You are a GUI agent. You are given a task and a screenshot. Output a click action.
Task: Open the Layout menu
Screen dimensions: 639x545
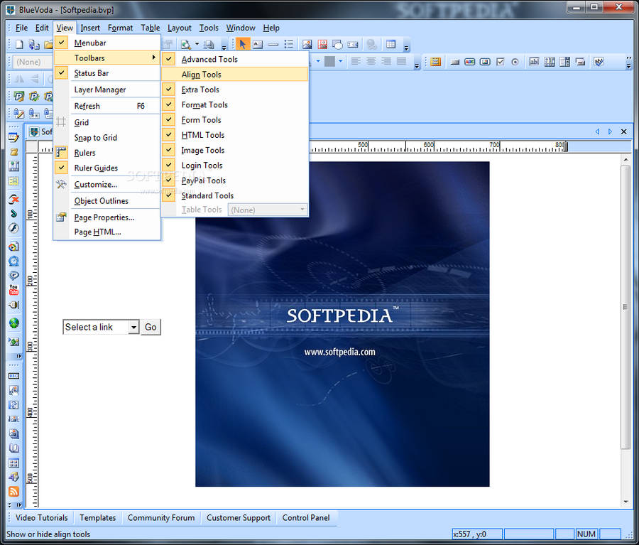[x=180, y=28]
